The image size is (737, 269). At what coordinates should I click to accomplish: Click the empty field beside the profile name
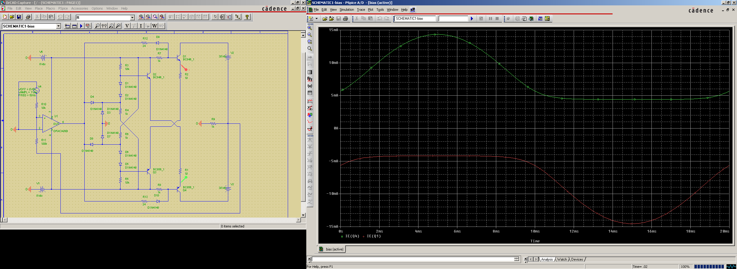(x=453, y=19)
